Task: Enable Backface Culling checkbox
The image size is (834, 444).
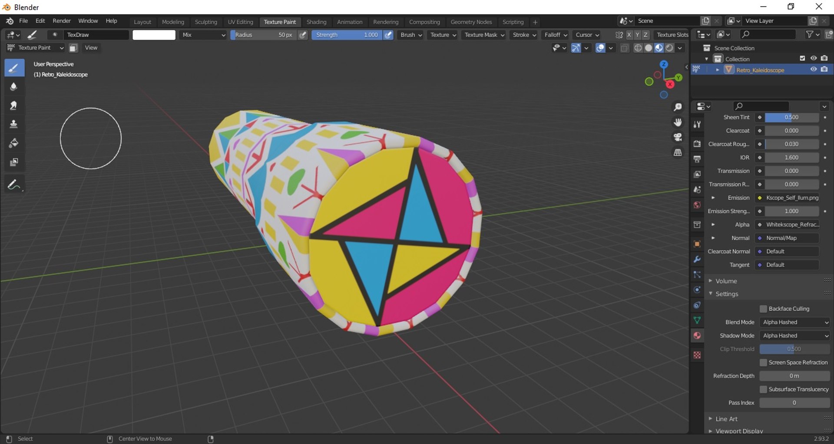Action: point(763,309)
